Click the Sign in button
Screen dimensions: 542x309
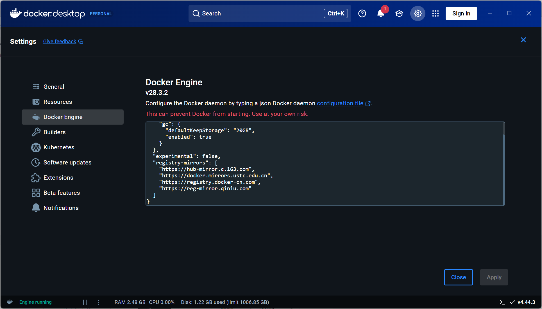pyautogui.click(x=461, y=13)
